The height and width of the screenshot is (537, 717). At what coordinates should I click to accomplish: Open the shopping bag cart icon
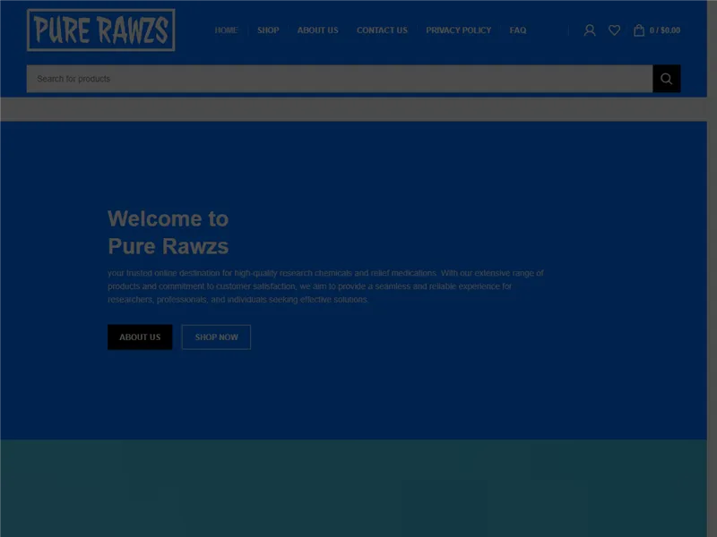click(x=638, y=30)
